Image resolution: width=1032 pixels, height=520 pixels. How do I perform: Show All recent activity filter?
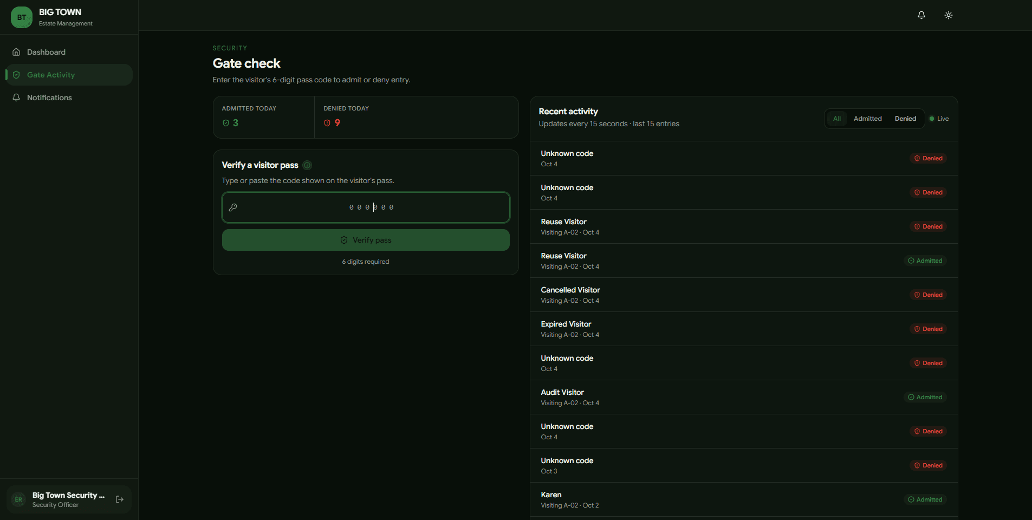click(836, 119)
